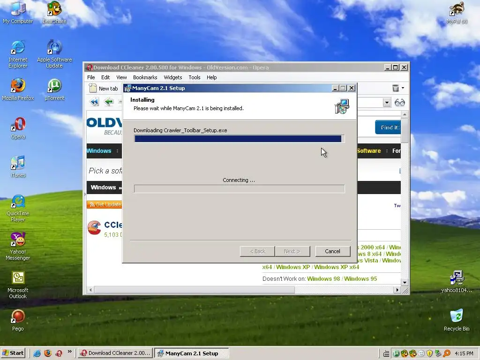
Task: Click Opera vertical scrollbar down arrow
Action: [x=405, y=282]
